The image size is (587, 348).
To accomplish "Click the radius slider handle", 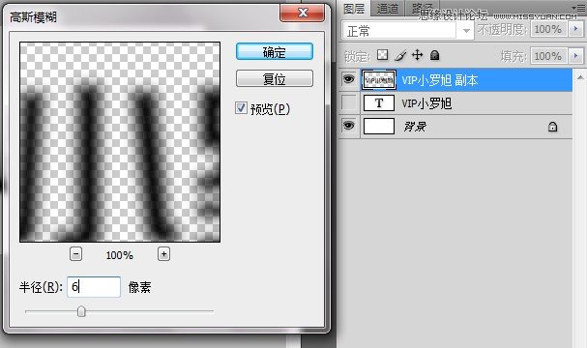I will (81, 311).
